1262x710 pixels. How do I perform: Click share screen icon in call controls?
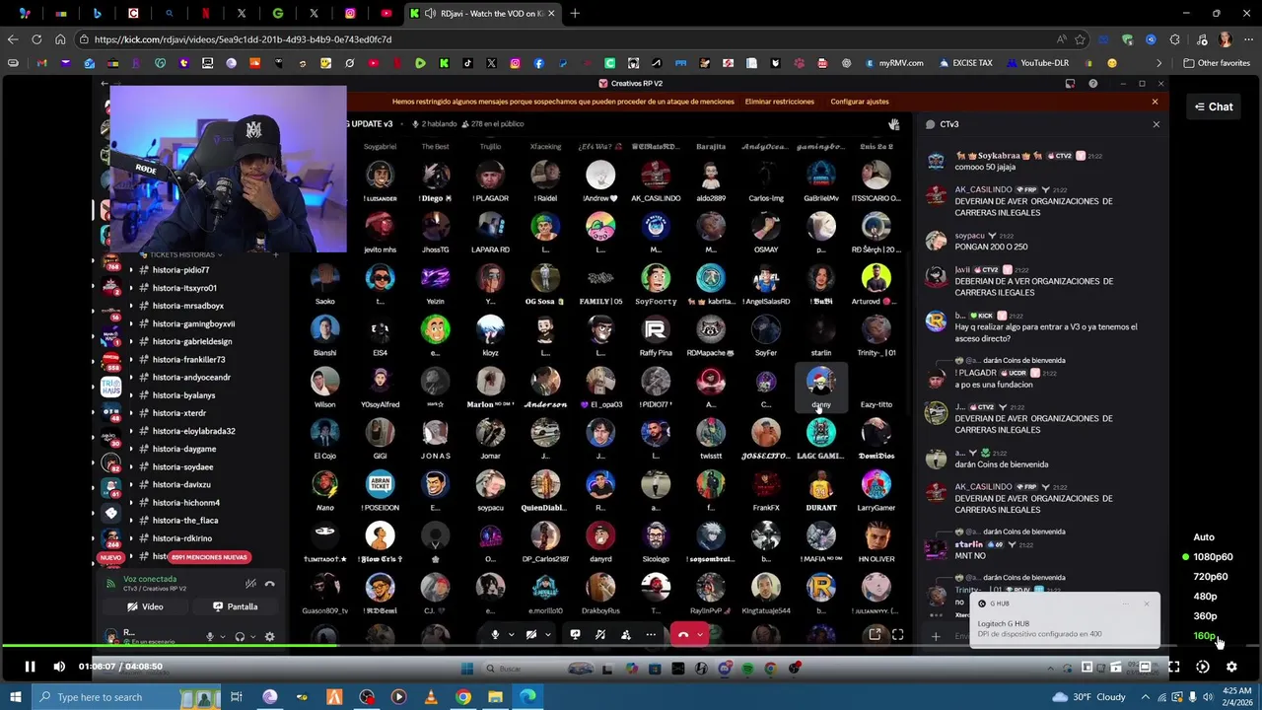(x=575, y=635)
